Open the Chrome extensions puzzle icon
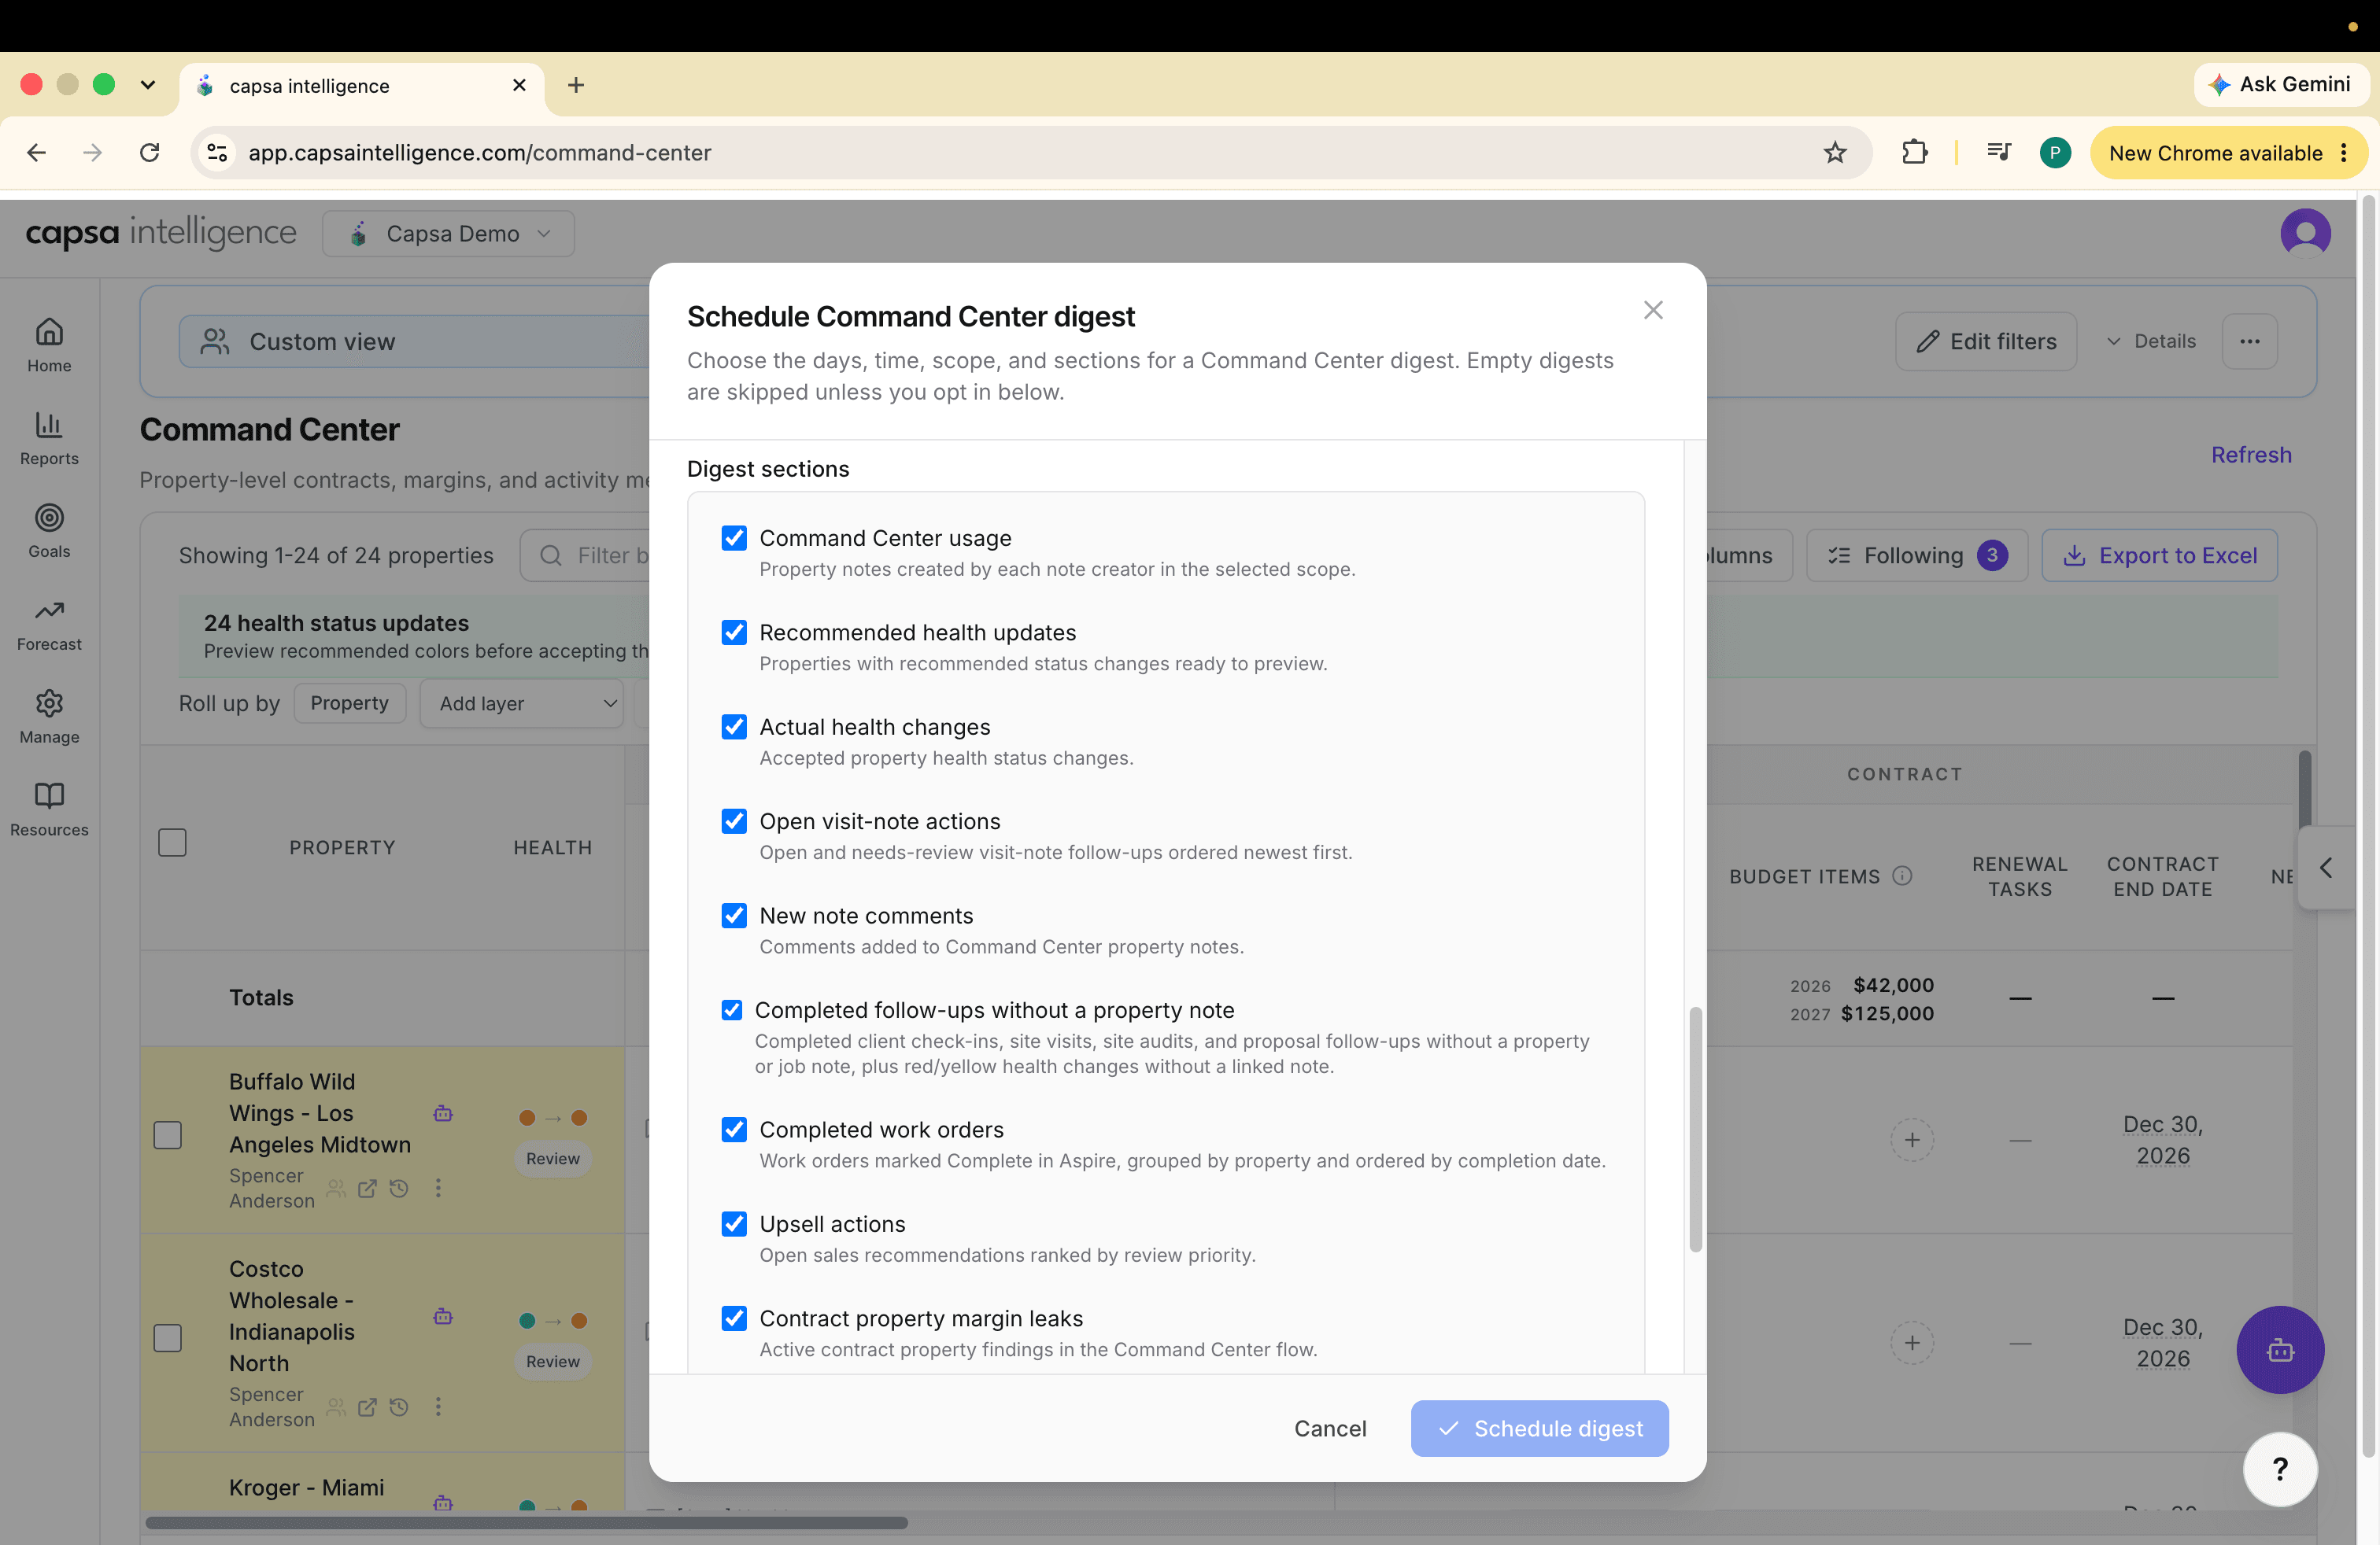Screen dimensions: 2380x1545 point(1914,153)
